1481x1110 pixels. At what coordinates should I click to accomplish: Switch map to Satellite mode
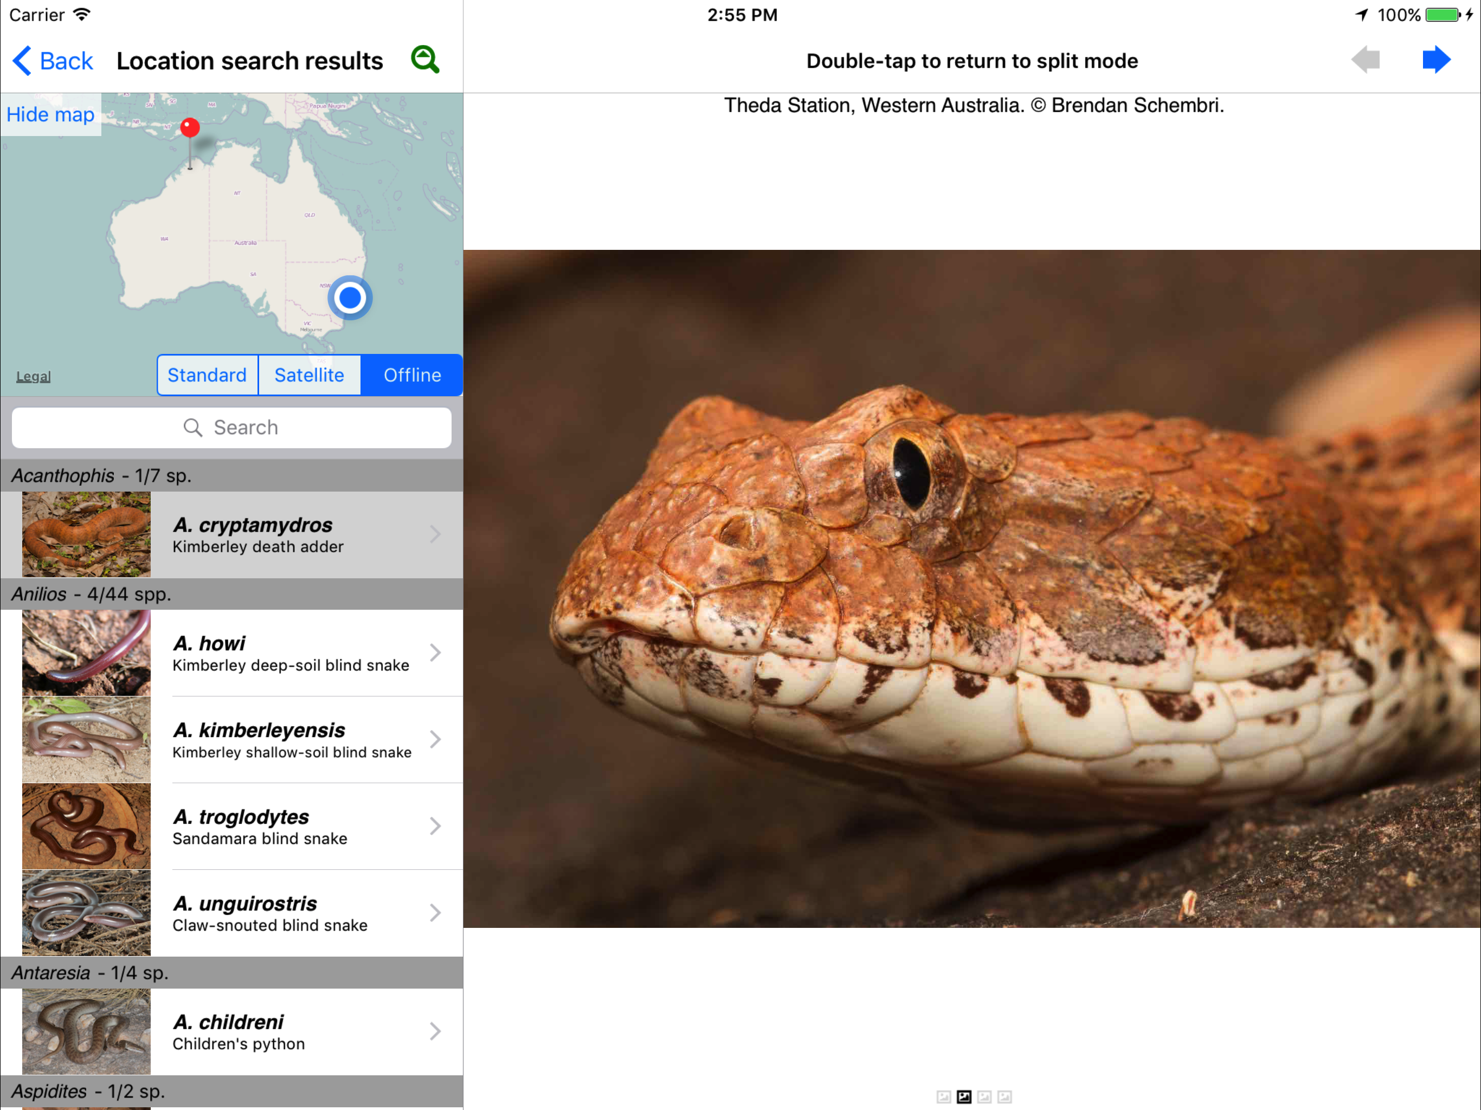pos(310,375)
